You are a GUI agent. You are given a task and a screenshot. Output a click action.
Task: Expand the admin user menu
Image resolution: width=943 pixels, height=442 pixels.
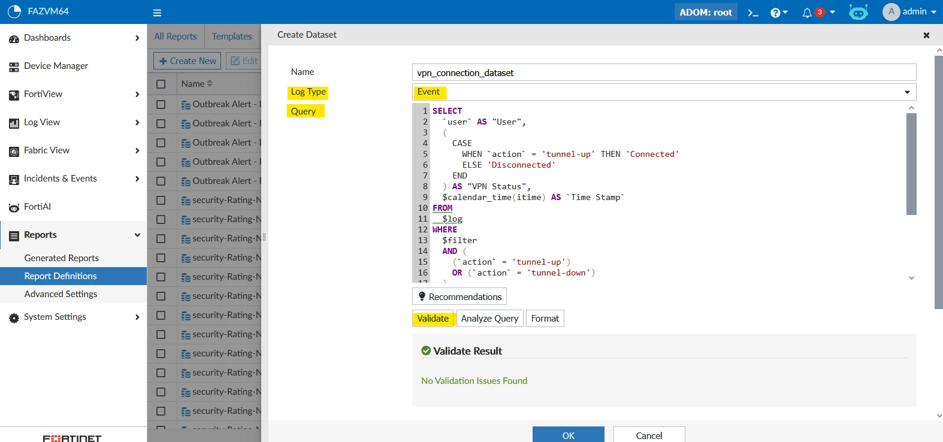click(x=909, y=12)
